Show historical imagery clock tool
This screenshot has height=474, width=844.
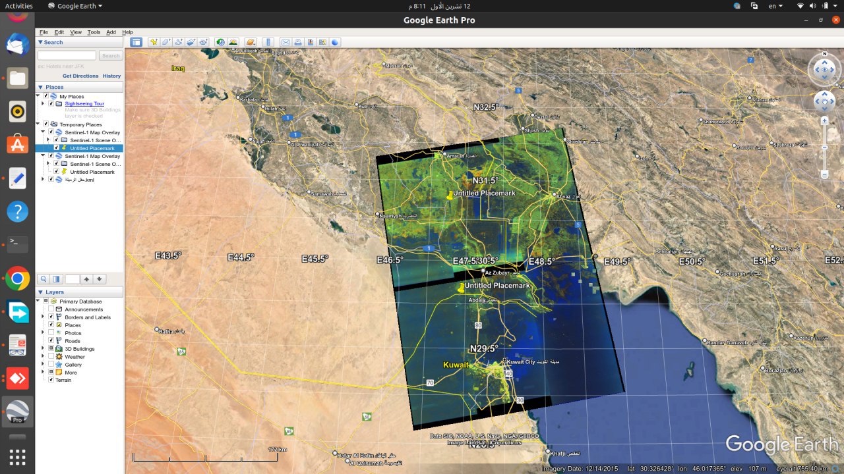click(x=220, y=42)
